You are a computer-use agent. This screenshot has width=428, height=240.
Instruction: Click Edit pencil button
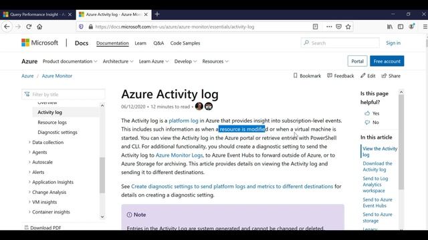click(368, 76)
